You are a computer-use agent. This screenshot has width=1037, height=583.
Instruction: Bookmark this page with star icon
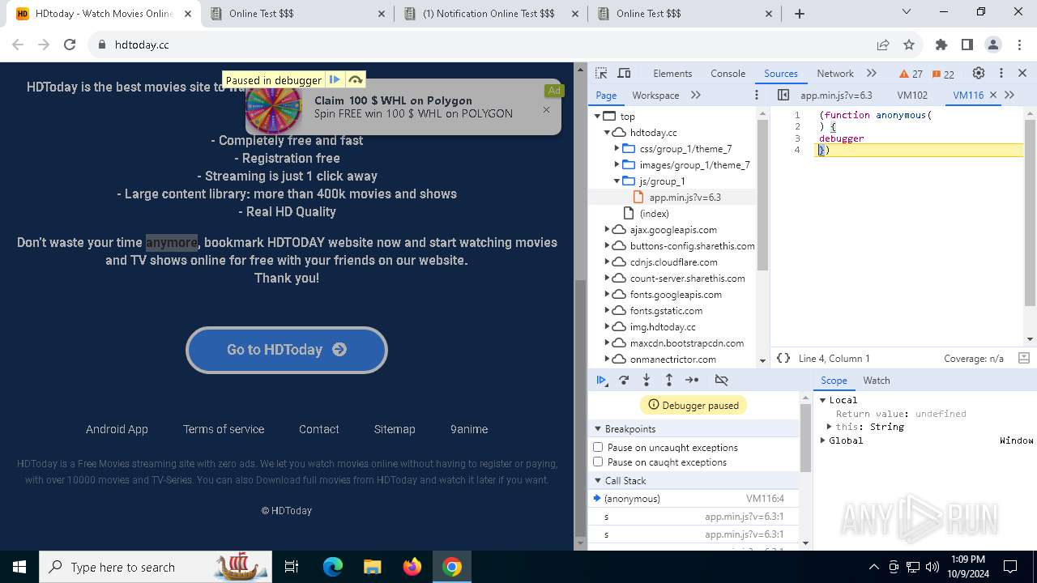(x=909, y=45)
